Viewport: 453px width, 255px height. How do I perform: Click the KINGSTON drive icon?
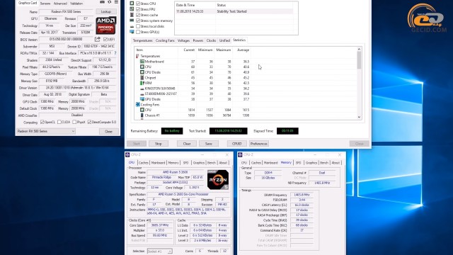(x=142, y=89)
